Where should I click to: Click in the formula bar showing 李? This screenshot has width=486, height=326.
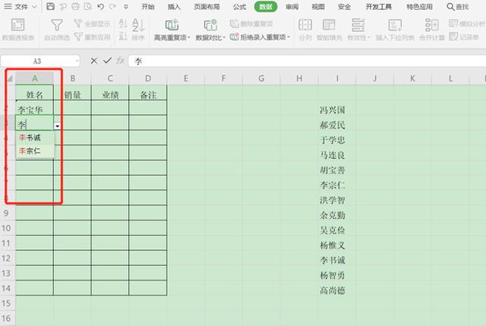(x=307, y=61)
